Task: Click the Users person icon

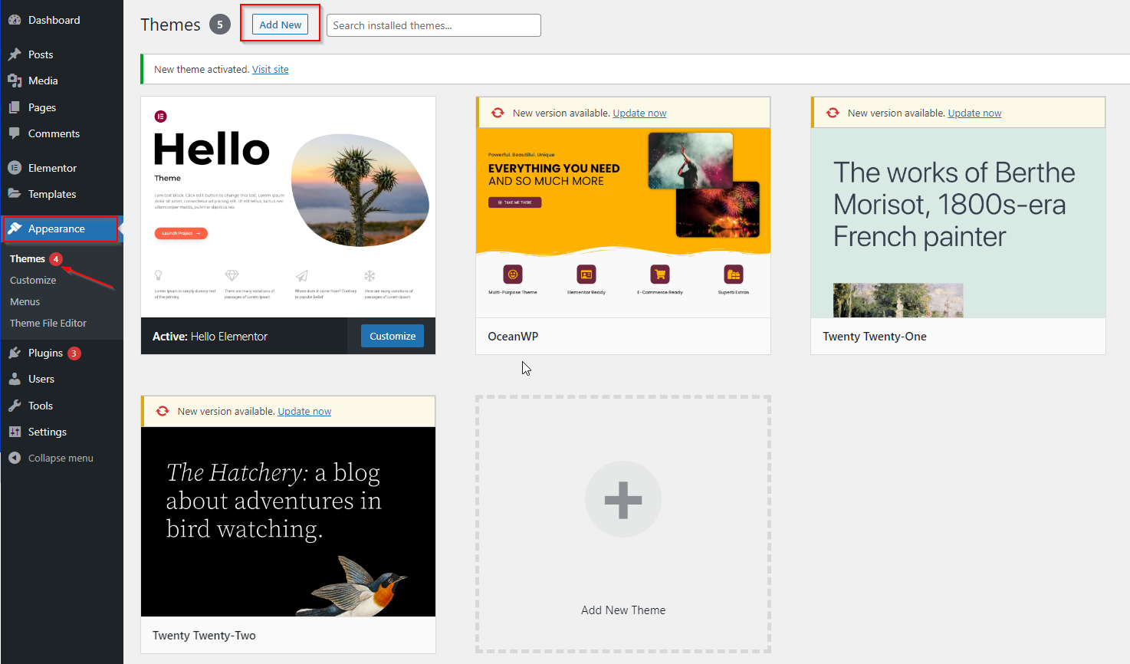Action: pyautogui.click(x=15, y=379)
